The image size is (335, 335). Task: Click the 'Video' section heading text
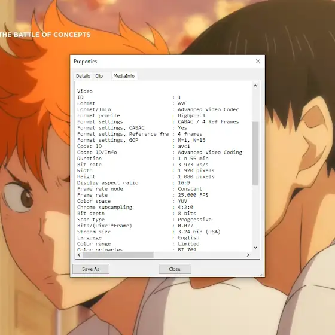point(85,91)
